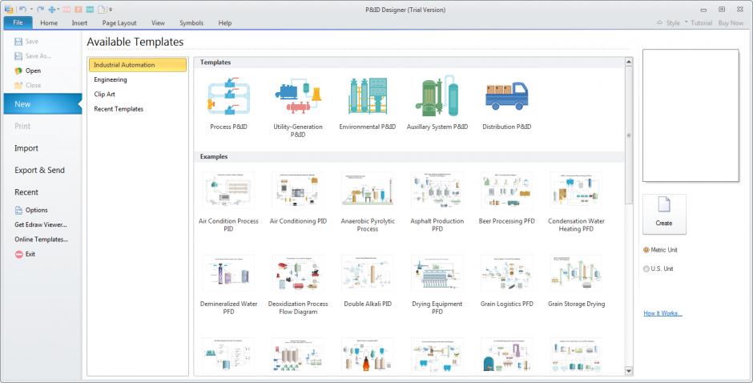
Task: Select Metric Unit radio button
Action: click(x=646, y=250)
